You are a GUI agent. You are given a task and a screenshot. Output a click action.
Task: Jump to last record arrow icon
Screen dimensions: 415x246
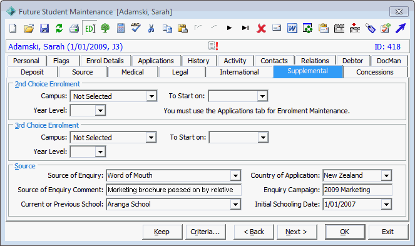pos(245,28)
